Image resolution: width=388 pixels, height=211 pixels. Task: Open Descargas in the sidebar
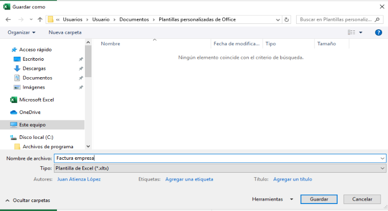34,68
